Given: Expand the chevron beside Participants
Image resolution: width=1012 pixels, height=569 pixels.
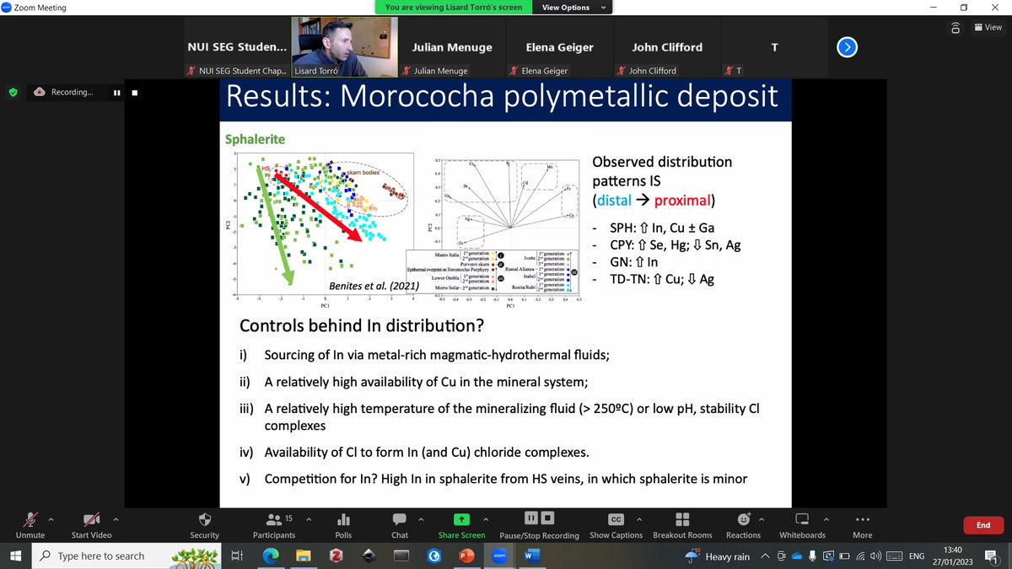Looking at the screenshot, I should point(309,518).
